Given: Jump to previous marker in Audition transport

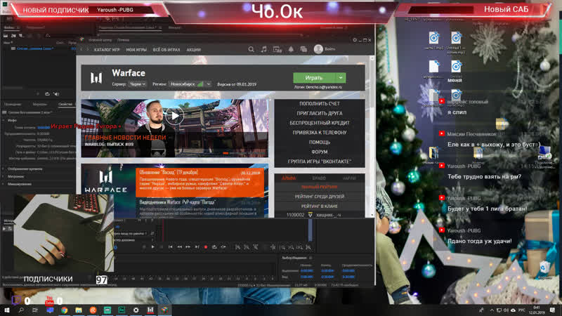Looking at the screenshot, I should click(171, 247).
